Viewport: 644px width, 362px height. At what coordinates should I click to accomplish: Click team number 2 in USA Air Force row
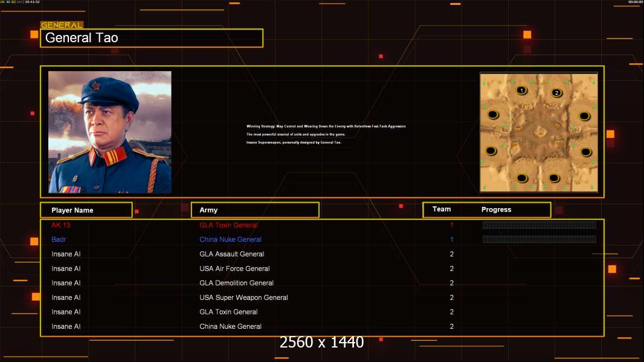[452, 268]
